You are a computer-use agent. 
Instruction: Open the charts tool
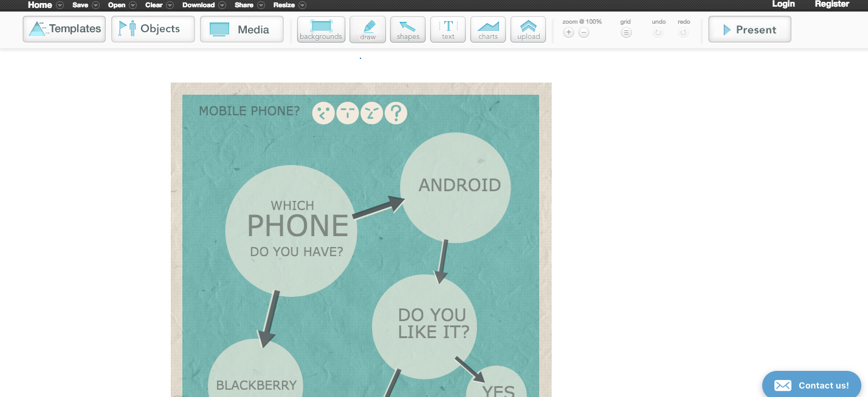488,30
